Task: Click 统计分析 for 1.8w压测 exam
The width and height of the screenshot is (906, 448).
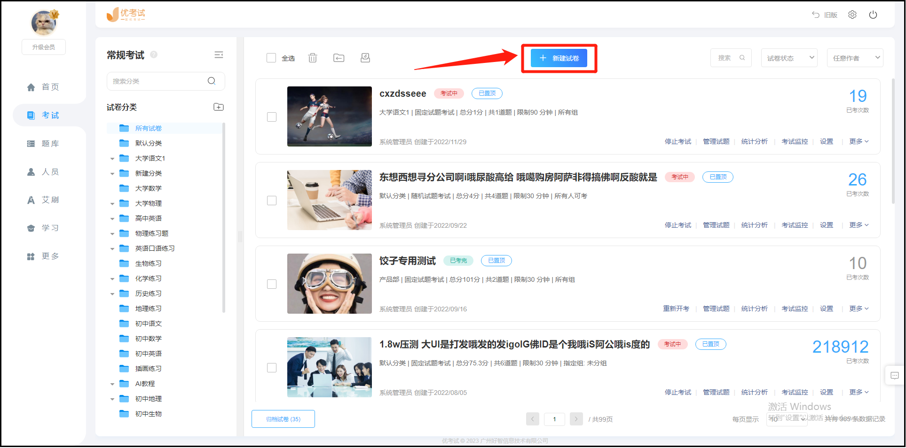Action: [x=755, y=392]
